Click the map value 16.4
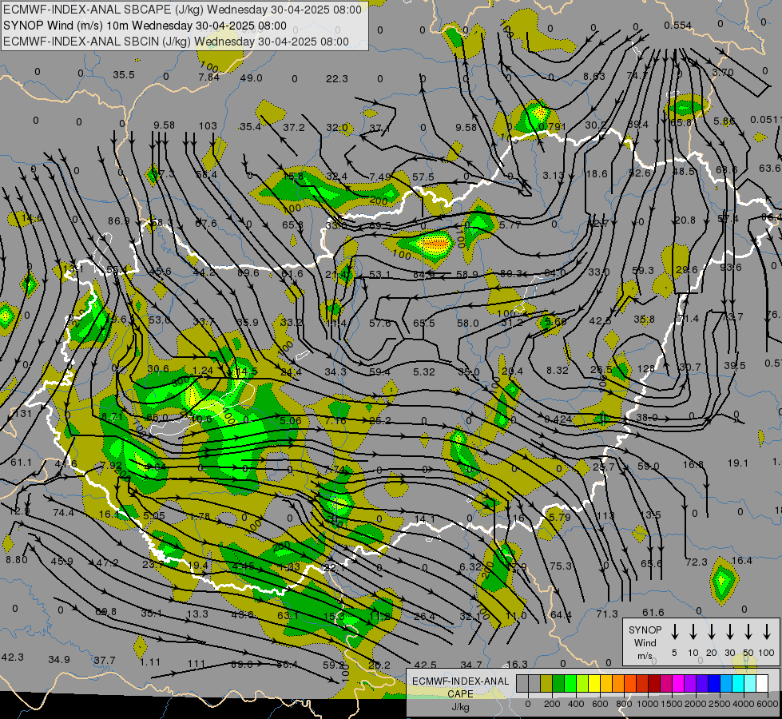Screen dimensions: 782x719 click(x=741, y=561)
